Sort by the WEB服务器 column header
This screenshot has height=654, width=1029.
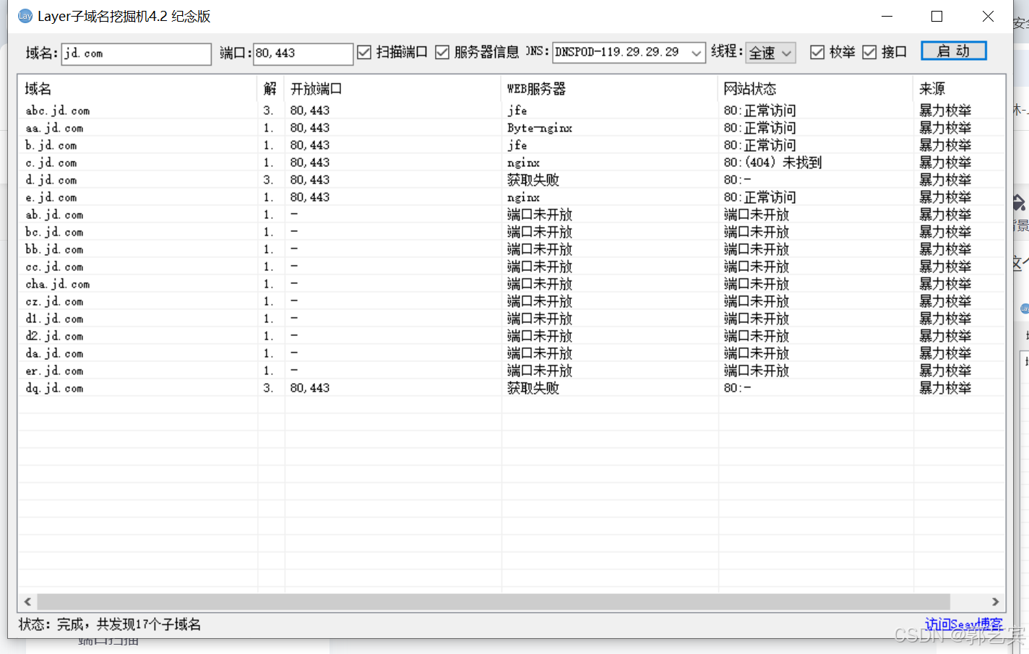point(610,89)
